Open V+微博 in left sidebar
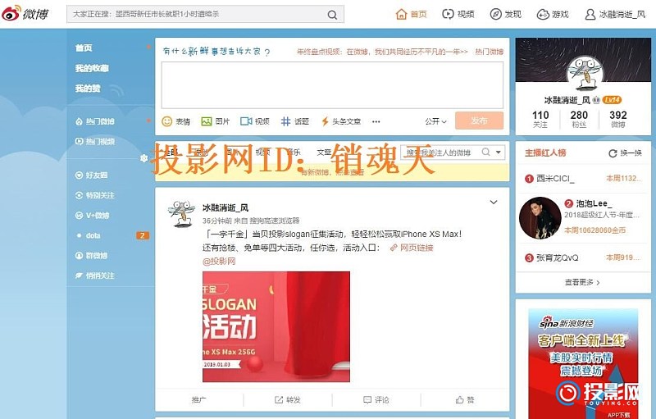This screenshot has height=419, width=656. (x=93, y=215)
